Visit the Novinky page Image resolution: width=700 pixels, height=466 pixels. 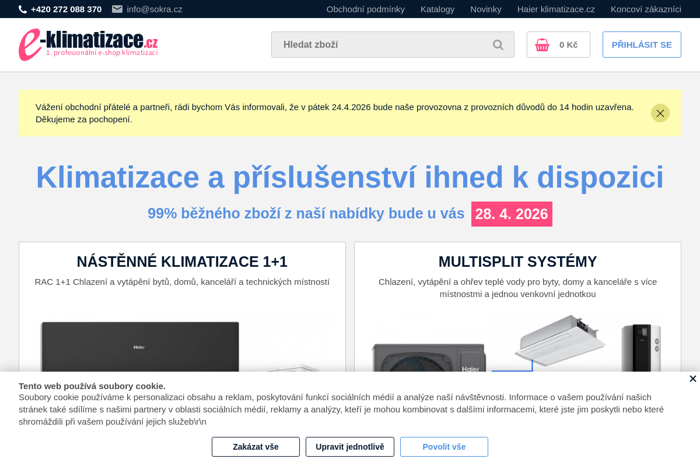(486, 9)
